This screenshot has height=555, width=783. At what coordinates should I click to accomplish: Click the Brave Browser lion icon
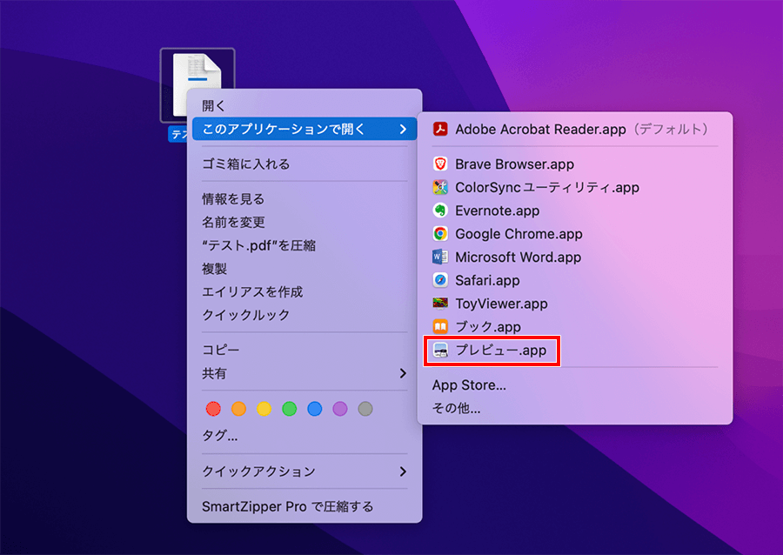pyautogui.click(x=440, y=164)
